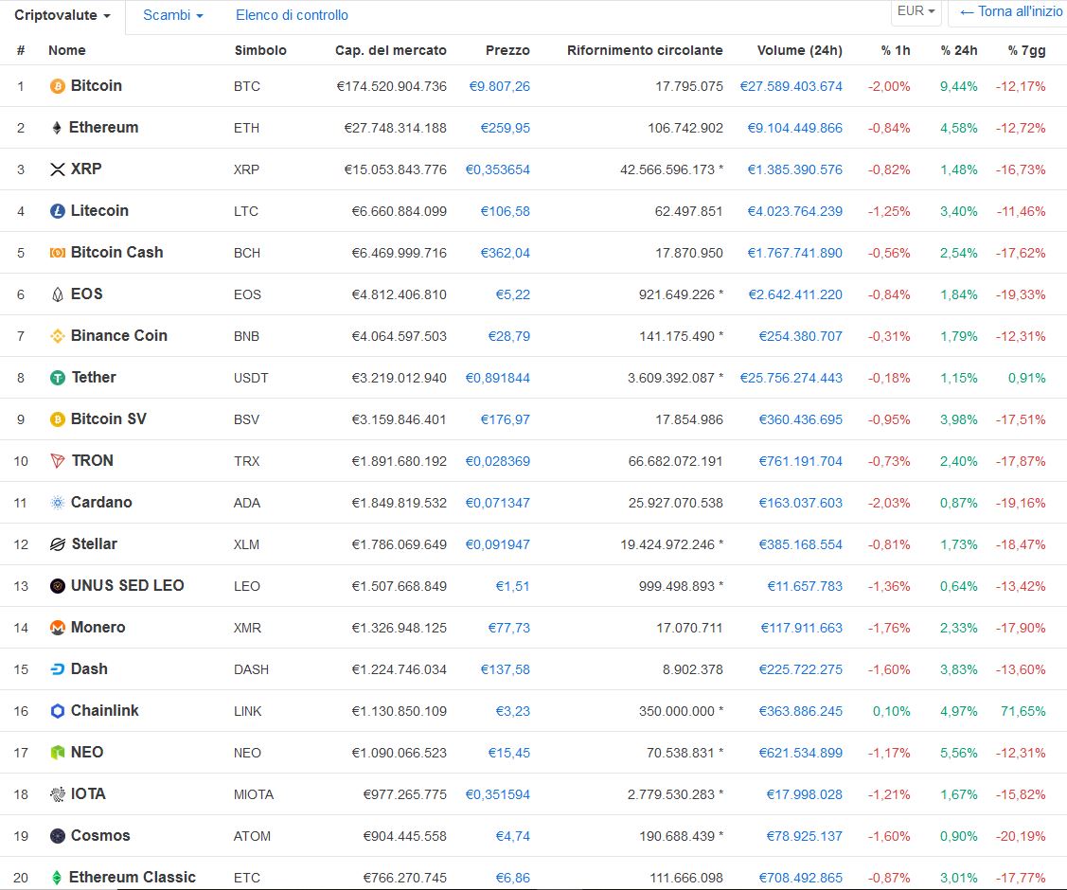1067x890 pixels.
Task: Click Bitcoin price €9.807,26
Action: point(500,86)
